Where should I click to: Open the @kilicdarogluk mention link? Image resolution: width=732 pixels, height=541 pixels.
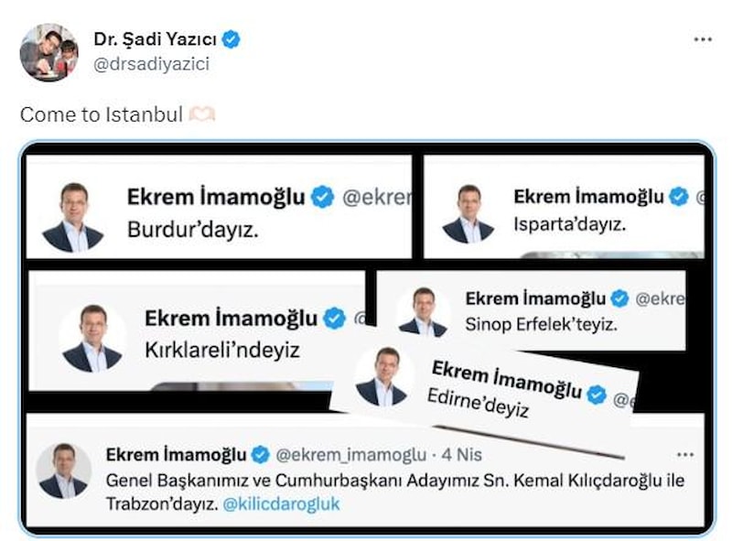point(282,504)
